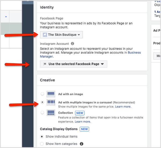
Task: Click the NEW badge next to Collection
Action: 79,113
